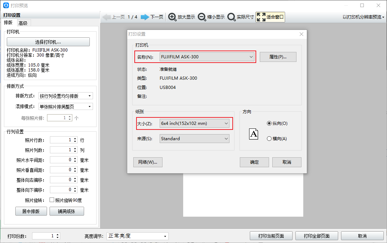This screenshot has width=387, height=243.
Task: Open 混排模式 mixed mode dropdown
Action: 66,106
